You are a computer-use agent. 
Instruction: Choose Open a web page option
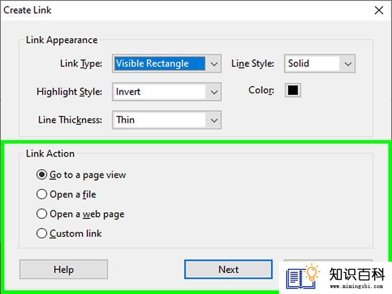click(81, 214)
